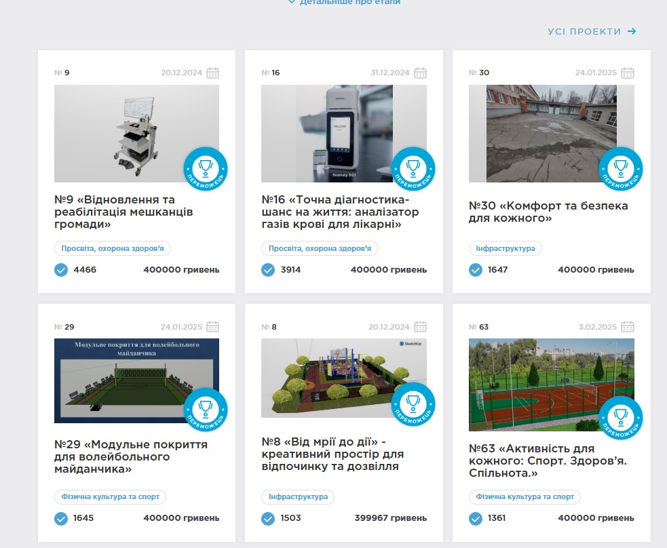Image resolution: width=667 pixels, height=548 pixels.
Task: Expand the 'Детальніше про етапи' section
Action: [344, 3]
